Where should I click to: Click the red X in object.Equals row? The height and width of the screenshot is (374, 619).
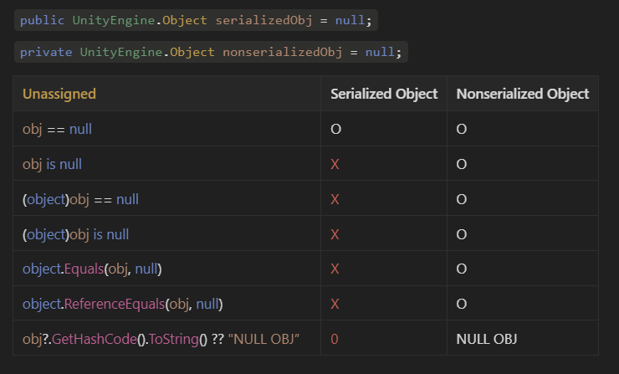335,269
